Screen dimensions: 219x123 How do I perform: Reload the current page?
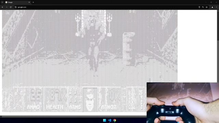pyautogui.click(x=11, y=7)
